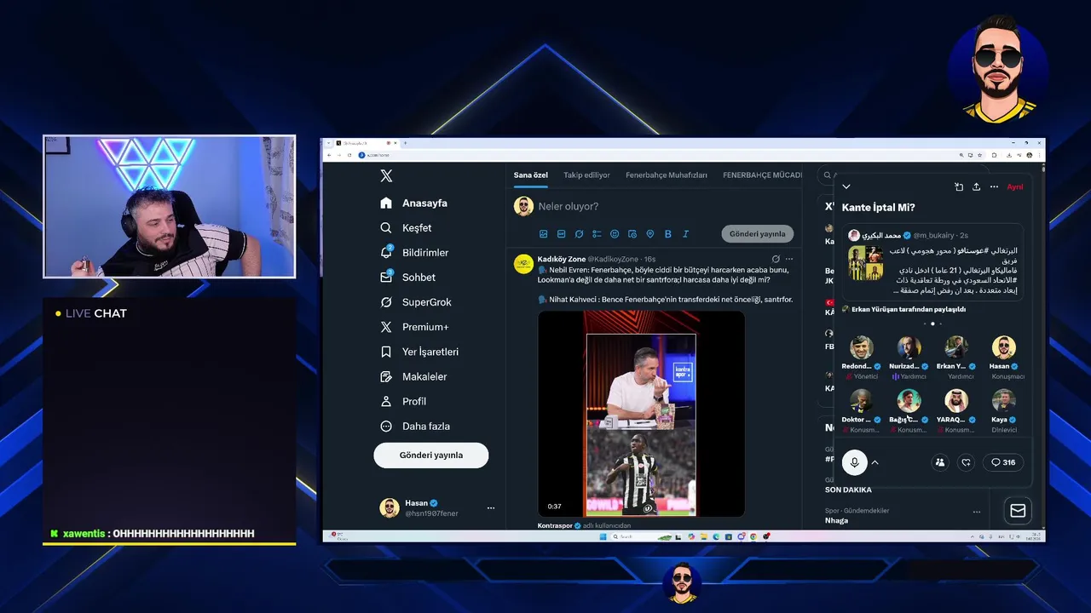The height and width of the screenshot is (613, 1091).
Task: Open Kadıköy Zone profile name
Action: coord(562,259)
